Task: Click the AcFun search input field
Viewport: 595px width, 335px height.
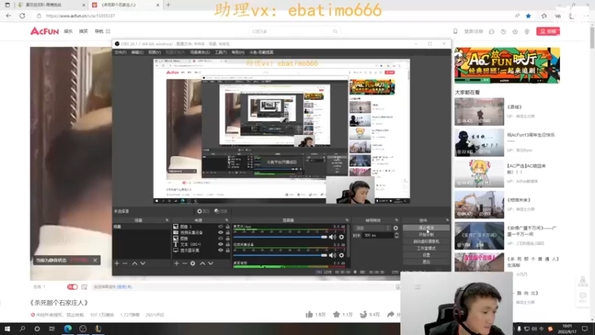Action: pyautogui.click(x=290, y=31)
